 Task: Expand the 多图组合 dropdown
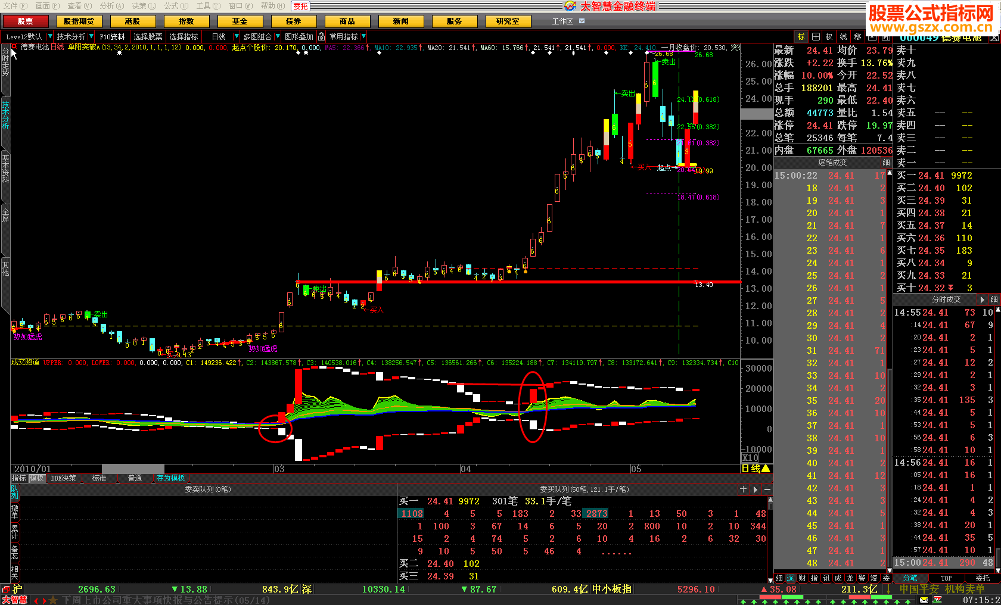point(277,37)
